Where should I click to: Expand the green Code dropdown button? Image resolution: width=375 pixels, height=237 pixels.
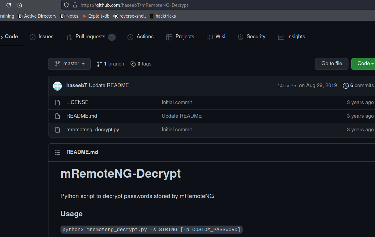363,64
